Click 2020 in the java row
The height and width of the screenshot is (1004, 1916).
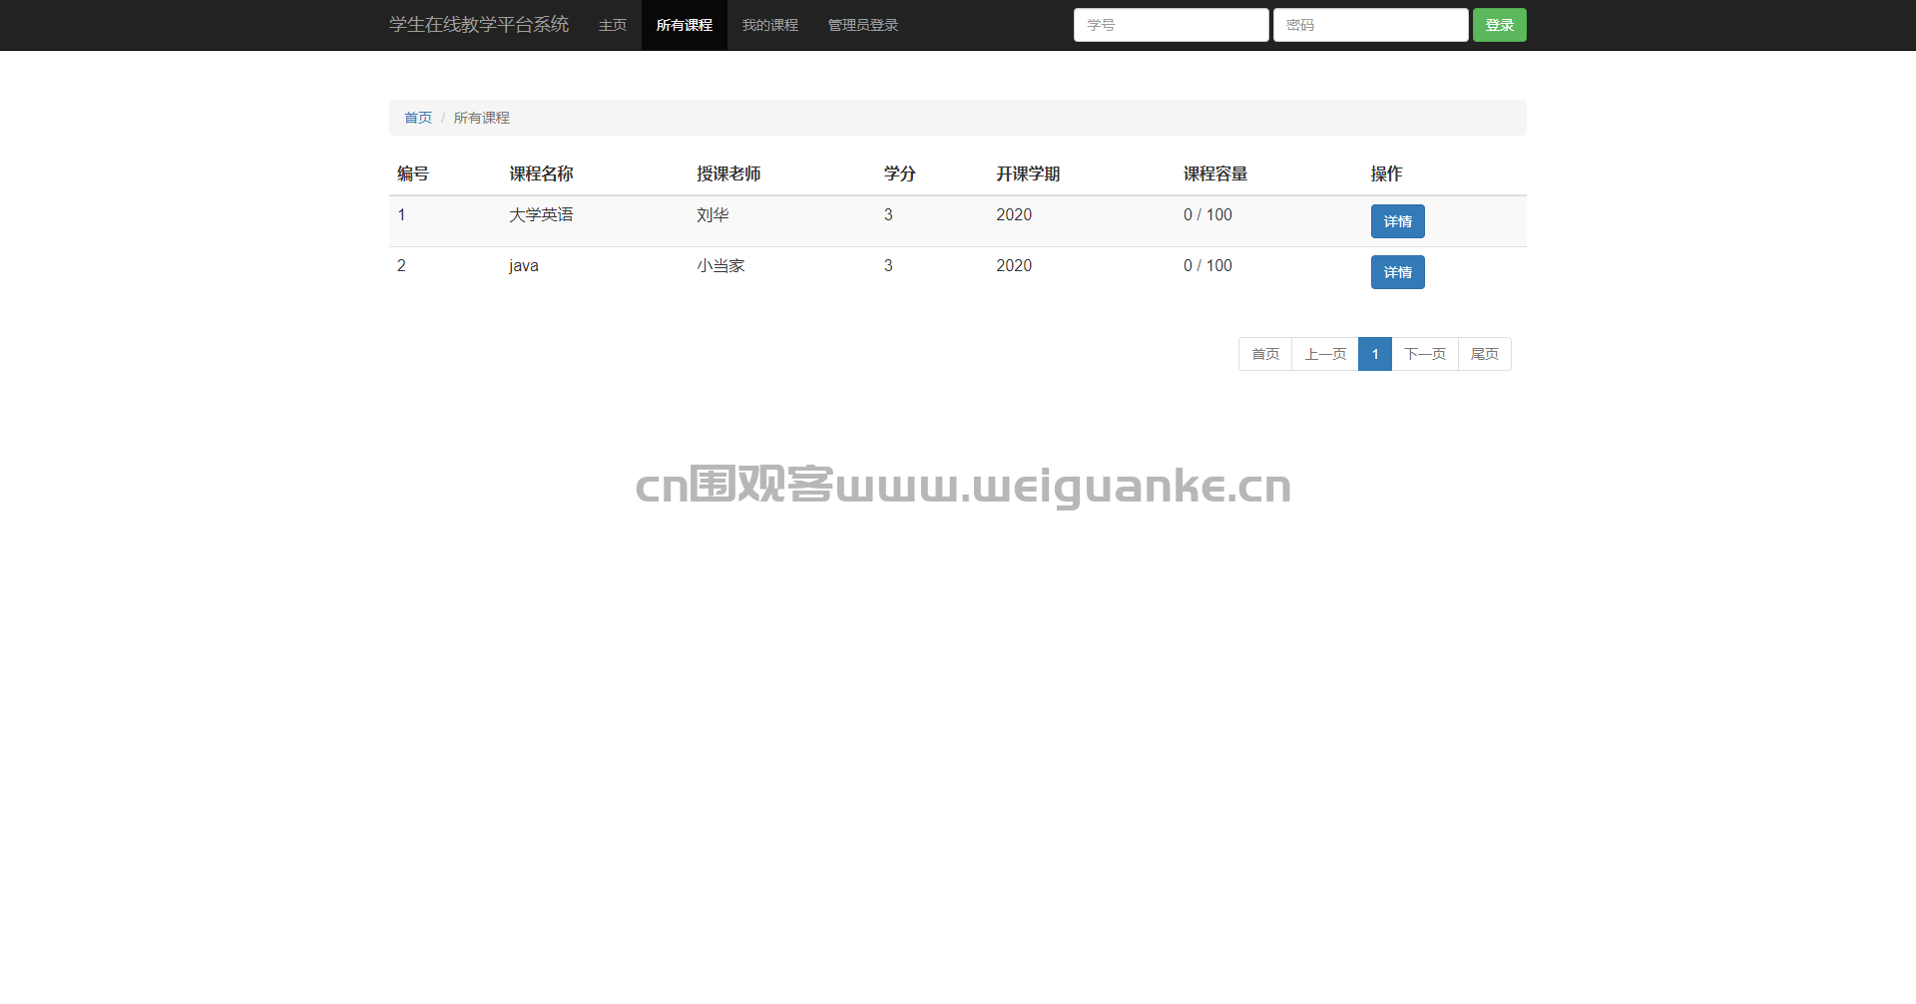[x=1014, y=265]
